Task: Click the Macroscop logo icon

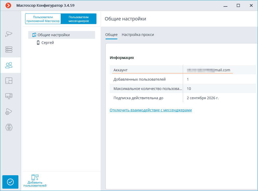Action: coord(8,5)
